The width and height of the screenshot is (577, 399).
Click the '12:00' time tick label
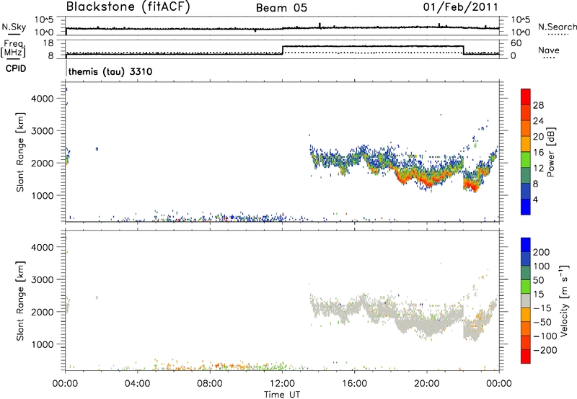tap(282, 384)
